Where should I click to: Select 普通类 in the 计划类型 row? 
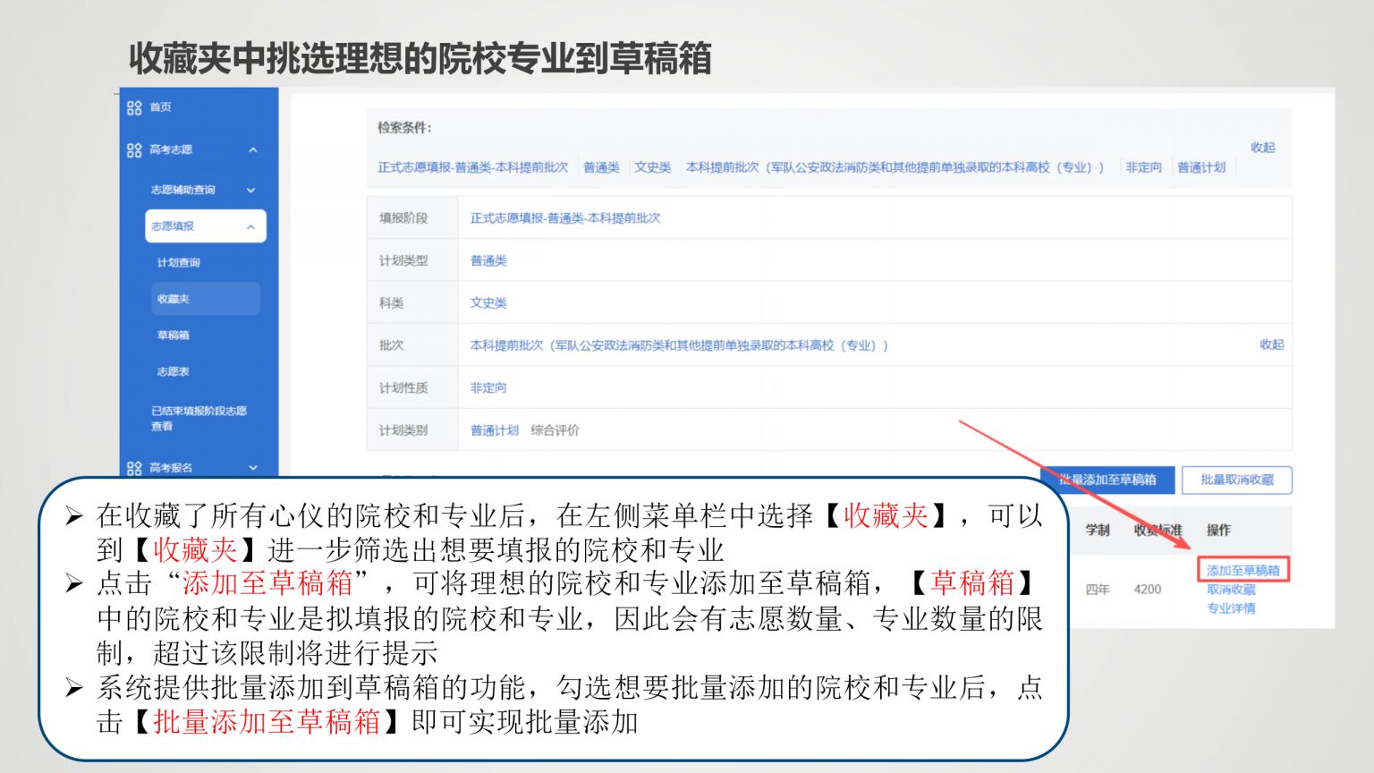click(x=488, y=260)
